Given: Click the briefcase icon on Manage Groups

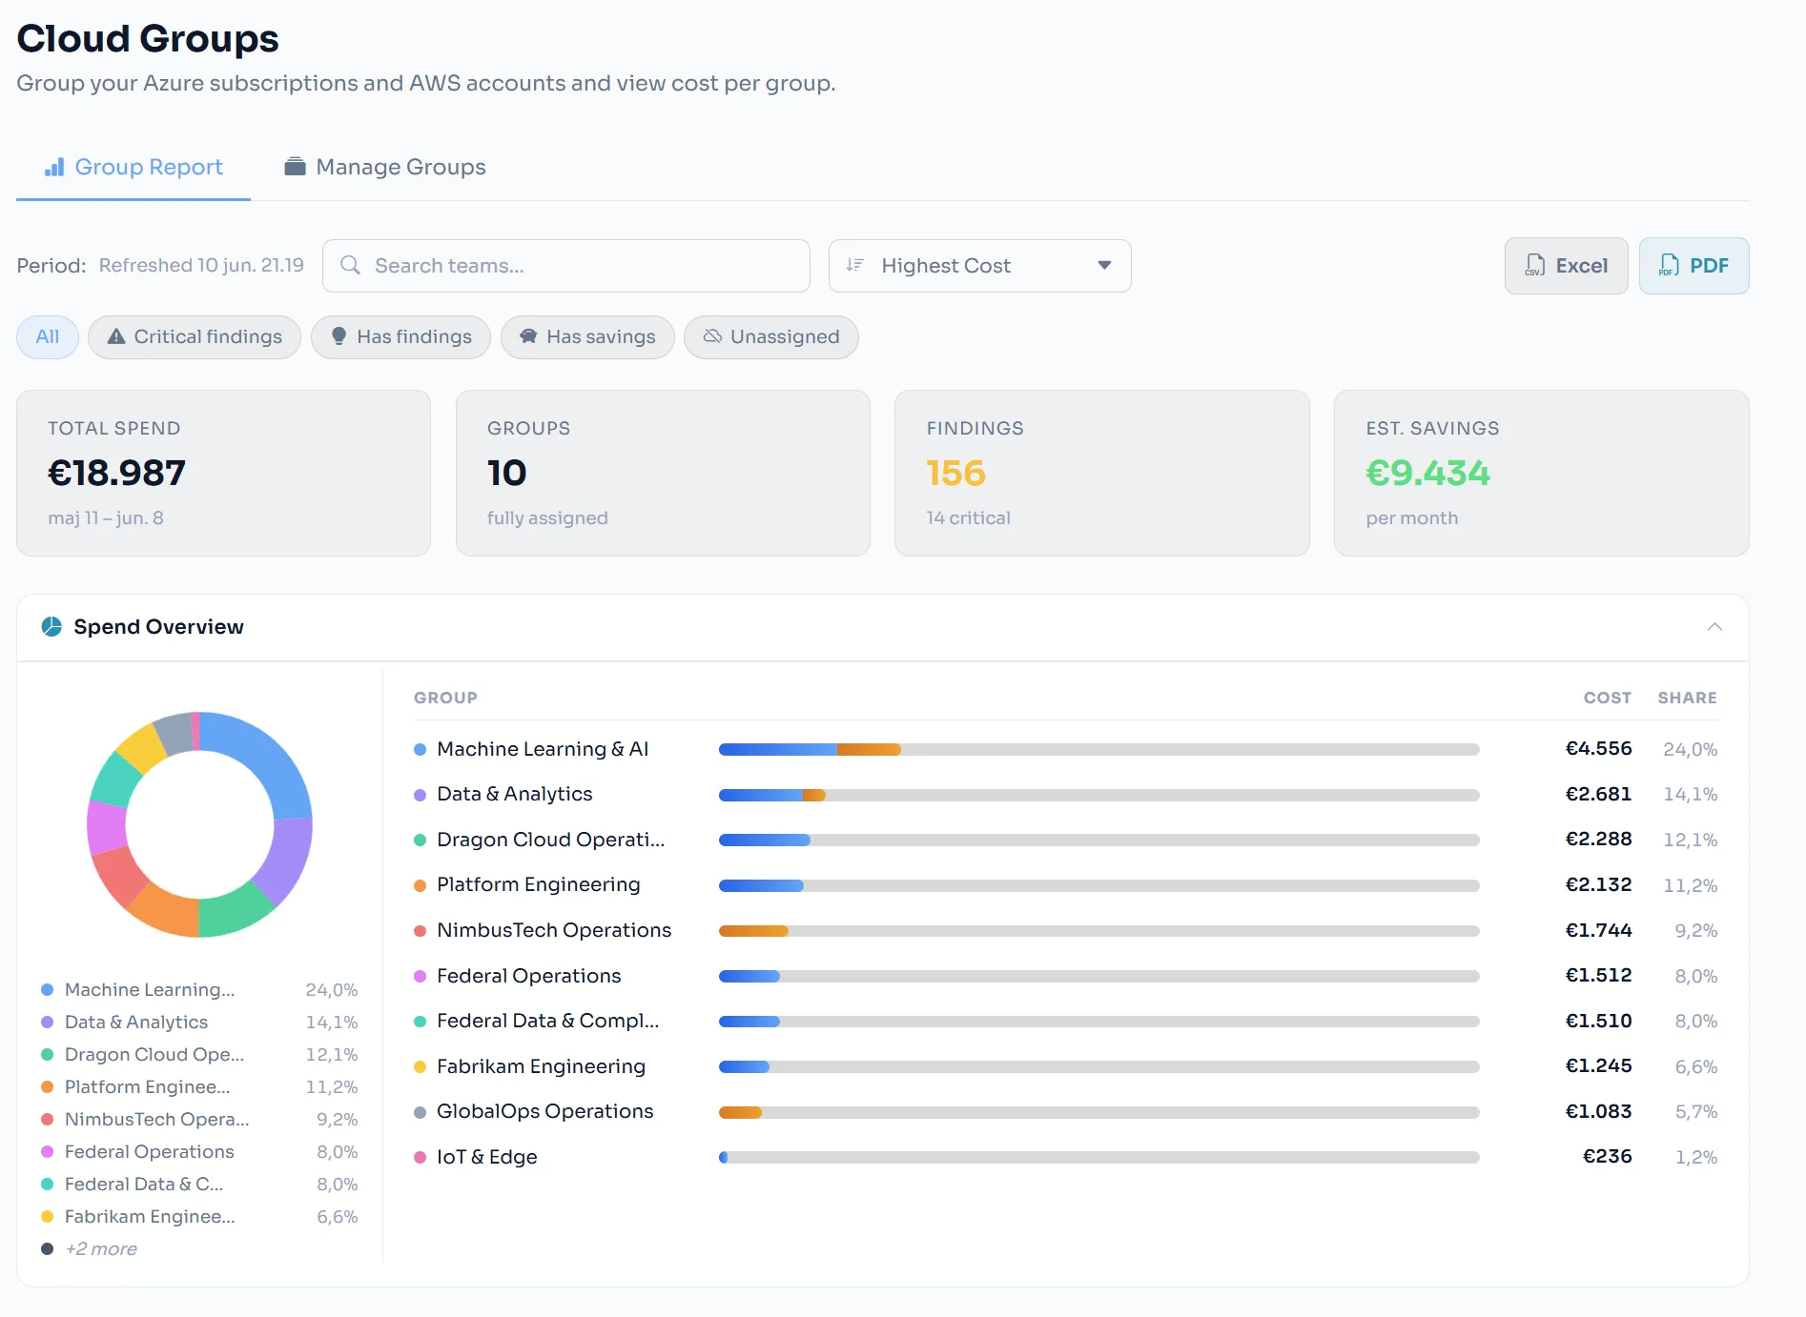Looking at the screenshot, I should click(295, 167).
